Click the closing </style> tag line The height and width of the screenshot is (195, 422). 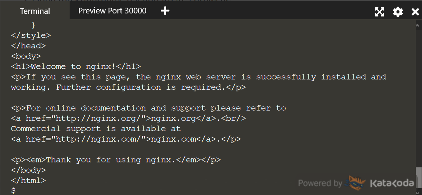(x=31, y=35)
